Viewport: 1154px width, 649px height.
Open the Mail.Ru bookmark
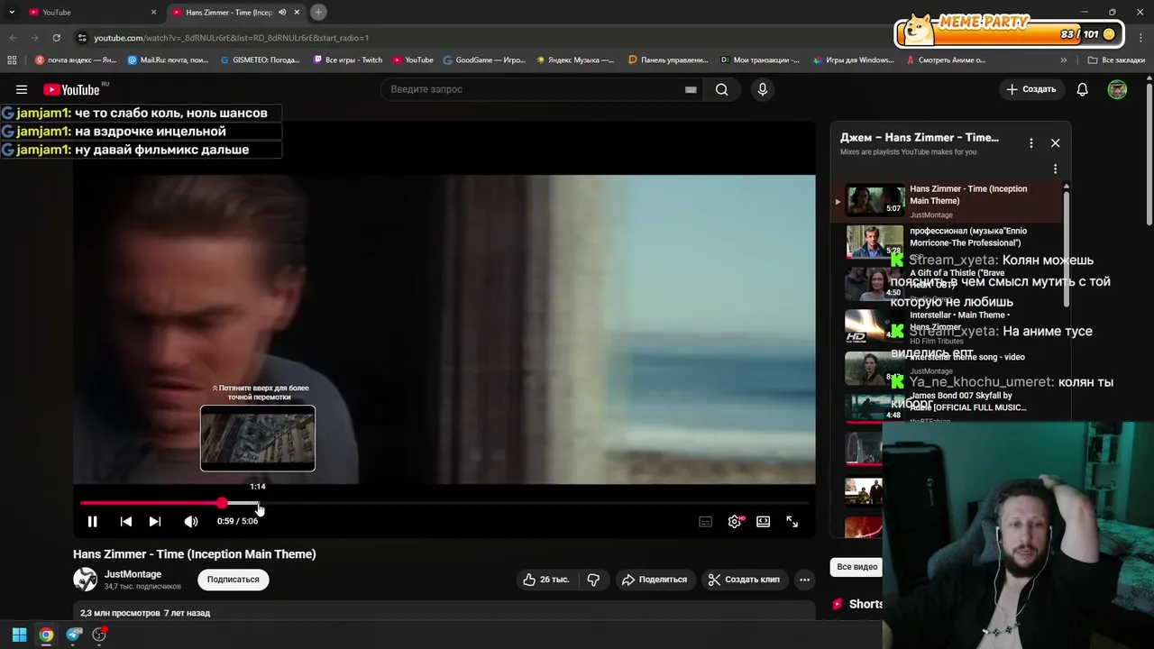[x=169, y=60]
